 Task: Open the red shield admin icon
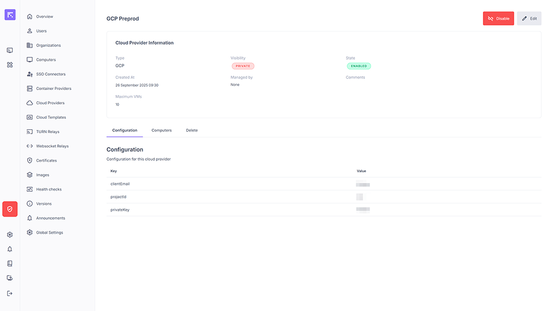pyautogui.click(x=10, y=209)
